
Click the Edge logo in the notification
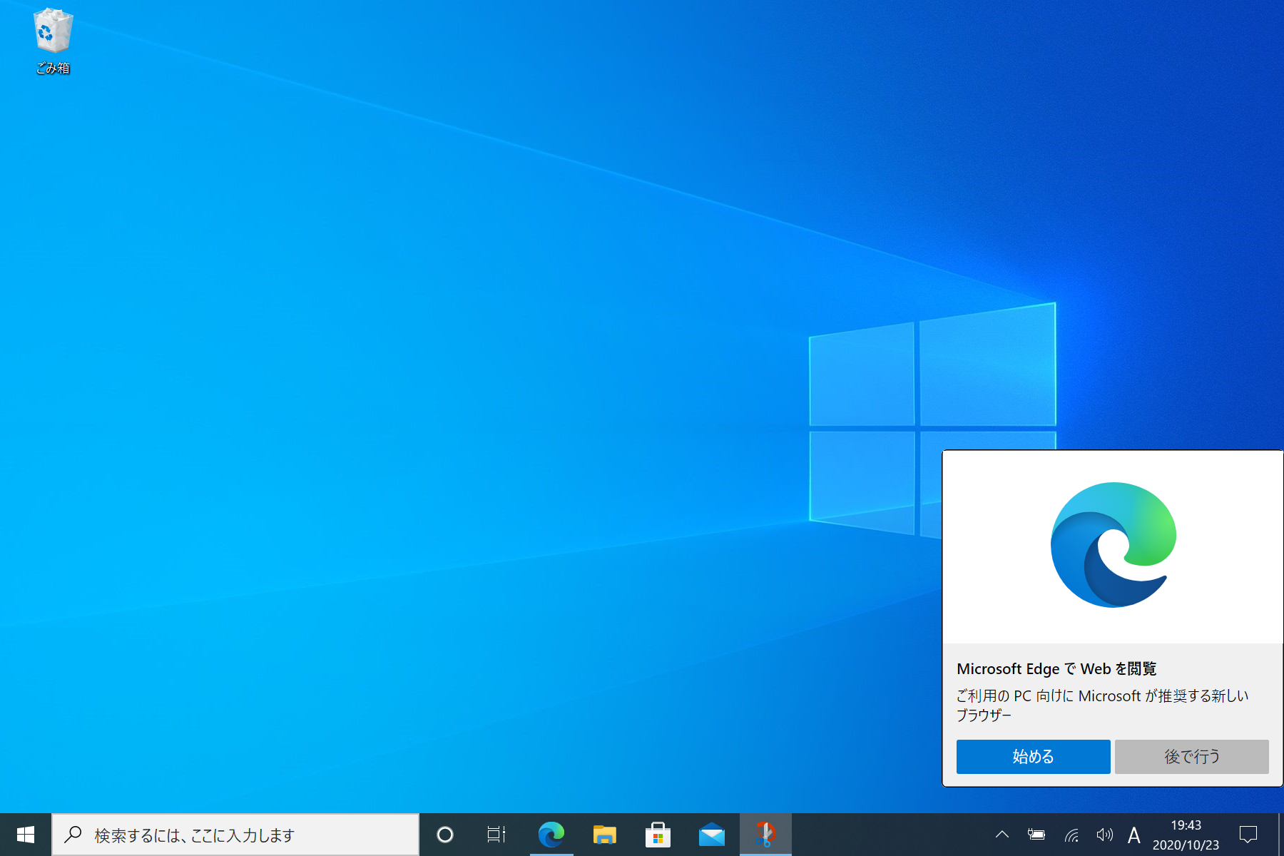click(x=1112, y=544)
